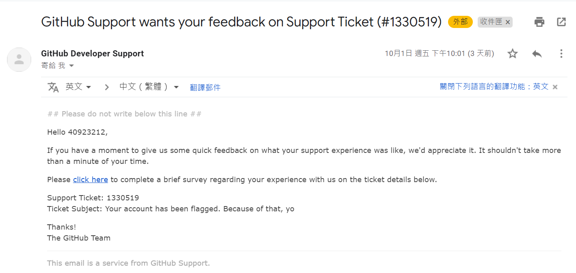Open the 'click here' survey link

pyautogui.click(x=91, y=179)
